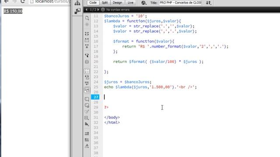Click Preview in Browser globe icon
This screenshot has height=157, width=280.
(x=143, y=3)
